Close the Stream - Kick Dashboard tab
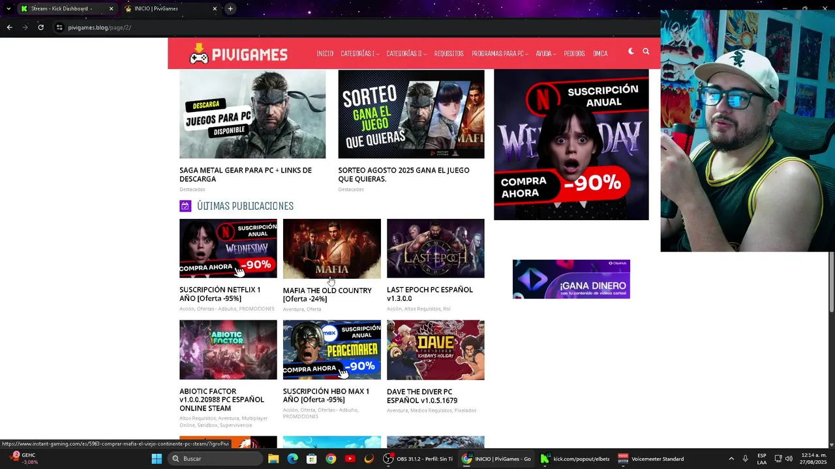The height and width of the screenshot is (469, 835). 111,8
